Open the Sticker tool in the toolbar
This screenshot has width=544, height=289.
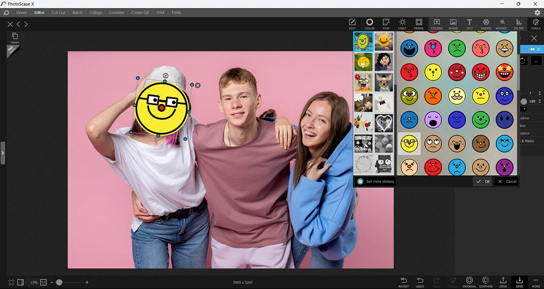pyautogui.click(x=436, y=24)
